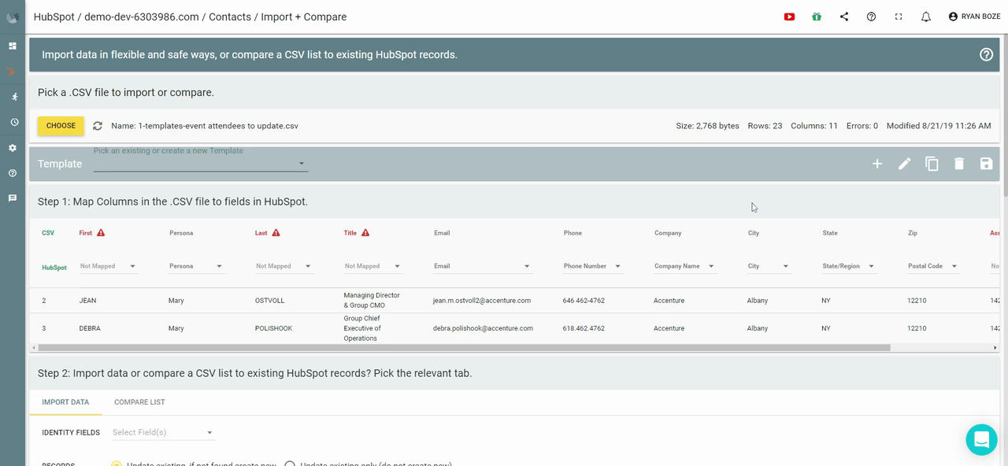Open the dashboard grid icon in sidebar
Image resolution: width=1008 pixels, height=466 pixels.
tap(13, 46)
